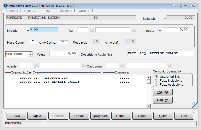Select Forza esclusione radio option
201x130 pixels.
(x=157, y=84)
